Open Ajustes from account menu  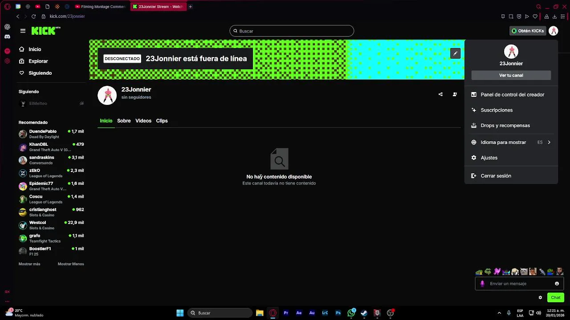511,158
